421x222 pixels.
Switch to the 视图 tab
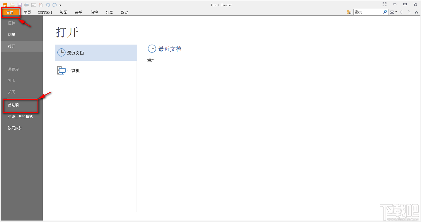[64, 12]
